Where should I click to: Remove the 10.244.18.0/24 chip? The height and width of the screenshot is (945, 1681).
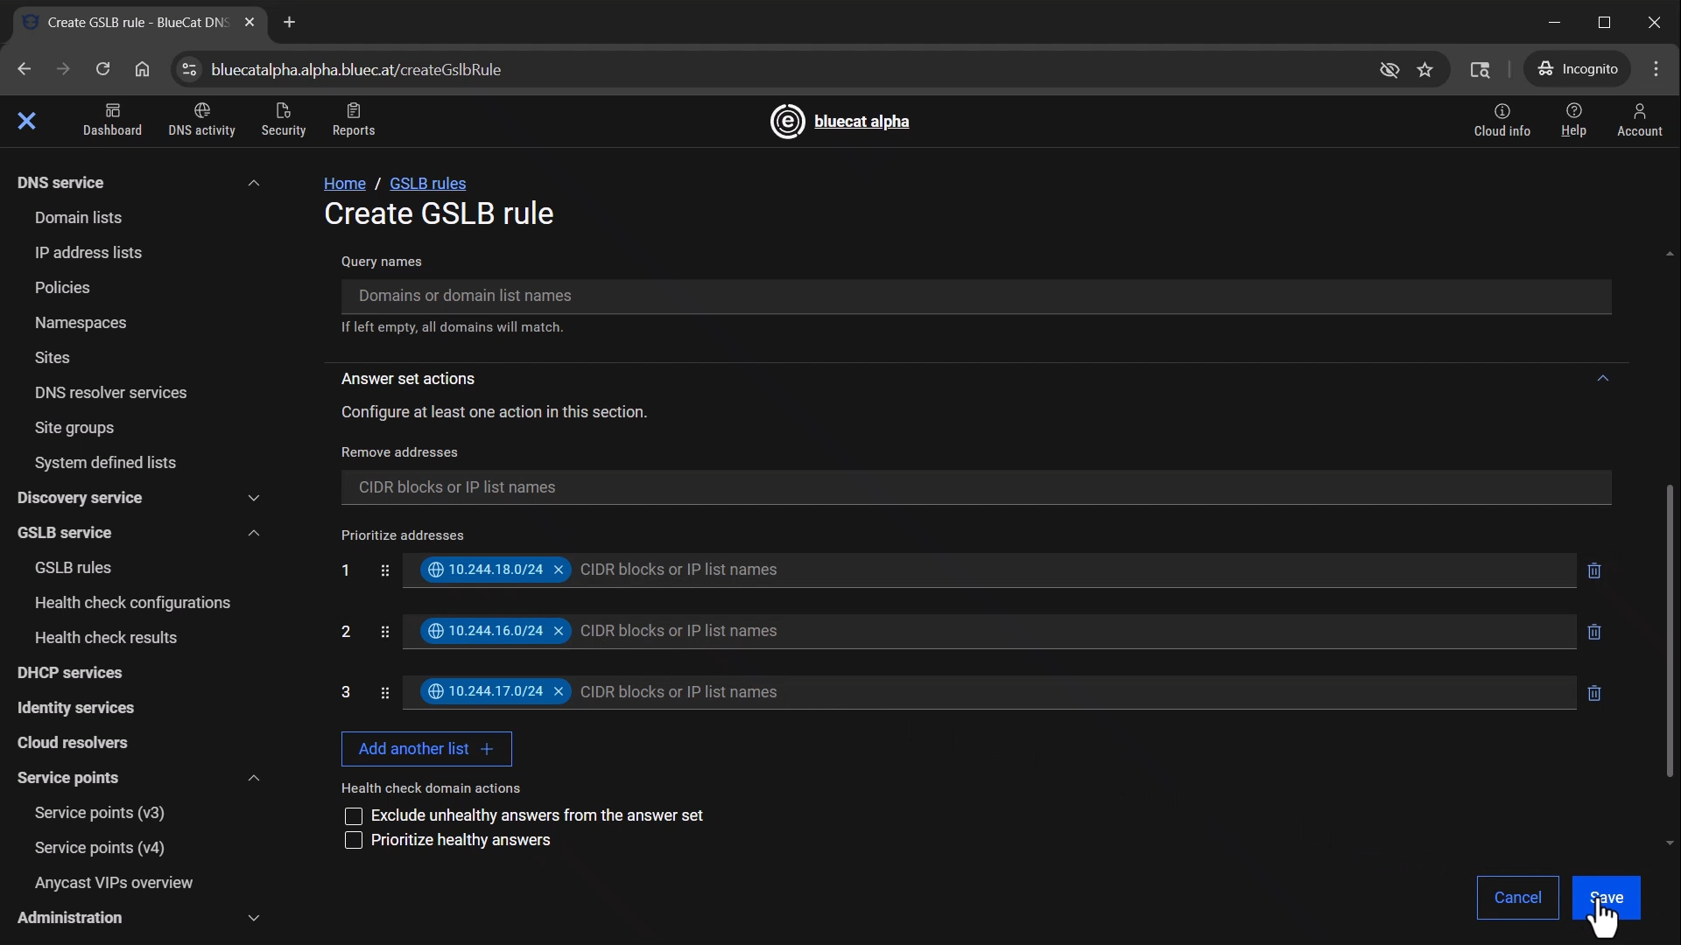(558, 570)
